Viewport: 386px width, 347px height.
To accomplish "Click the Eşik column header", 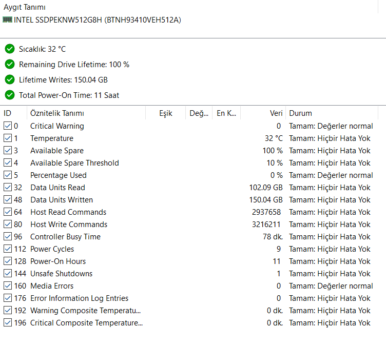I will point(165,113).
